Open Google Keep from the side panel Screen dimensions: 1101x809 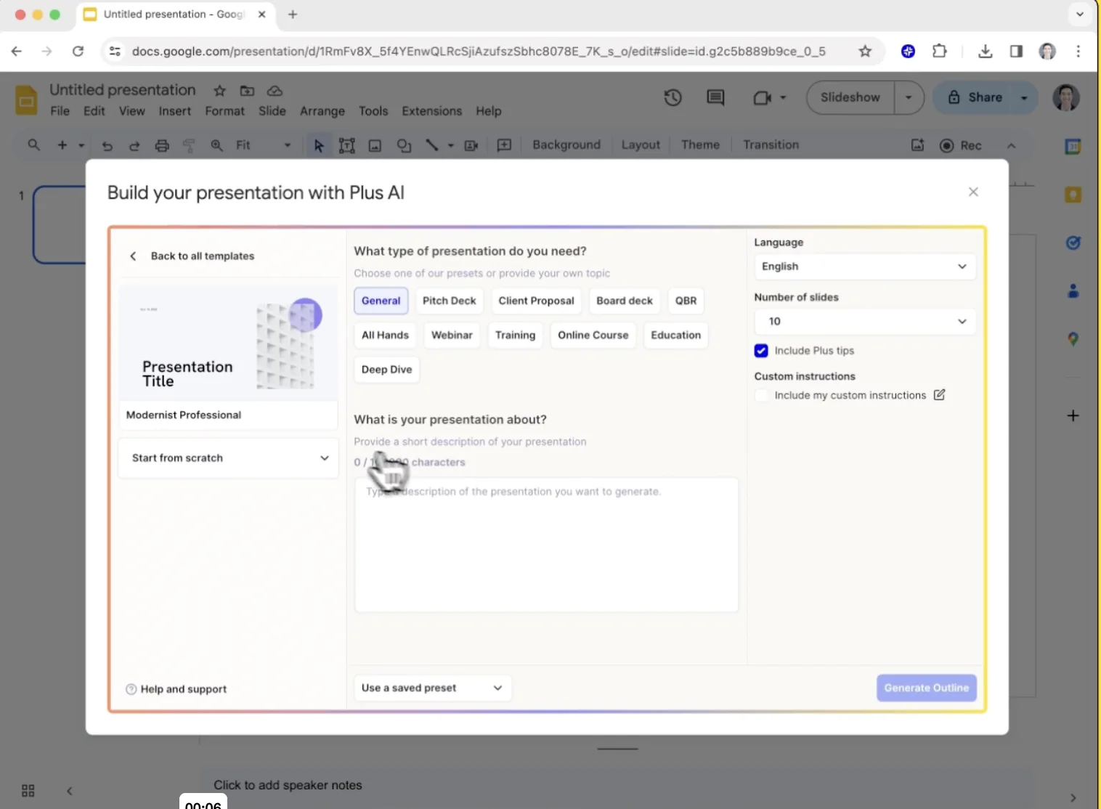[1073, 195]
